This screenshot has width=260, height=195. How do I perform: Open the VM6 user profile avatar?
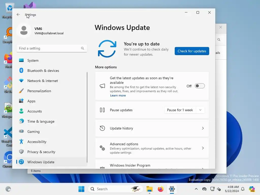click(24, 30)
